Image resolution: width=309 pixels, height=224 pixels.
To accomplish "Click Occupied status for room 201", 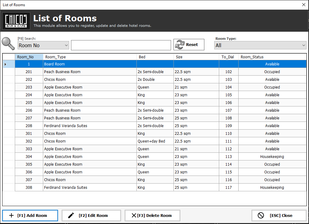I will tap(272, 72).
